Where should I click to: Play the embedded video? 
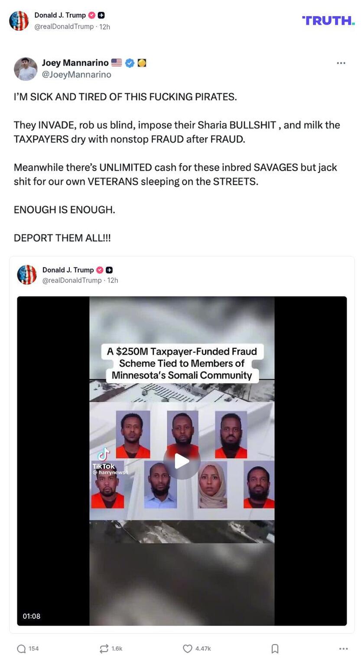[182, 461]
